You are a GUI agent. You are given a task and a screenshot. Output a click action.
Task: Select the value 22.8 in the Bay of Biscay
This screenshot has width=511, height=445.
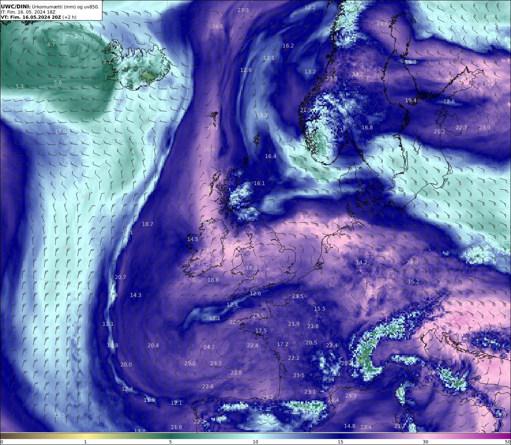tap(236, 372)
